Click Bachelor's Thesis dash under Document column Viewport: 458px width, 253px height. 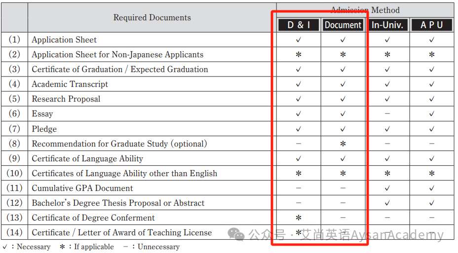click(343, 203)
